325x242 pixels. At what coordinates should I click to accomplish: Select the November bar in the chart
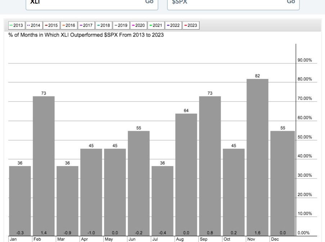tap(257, 157)
